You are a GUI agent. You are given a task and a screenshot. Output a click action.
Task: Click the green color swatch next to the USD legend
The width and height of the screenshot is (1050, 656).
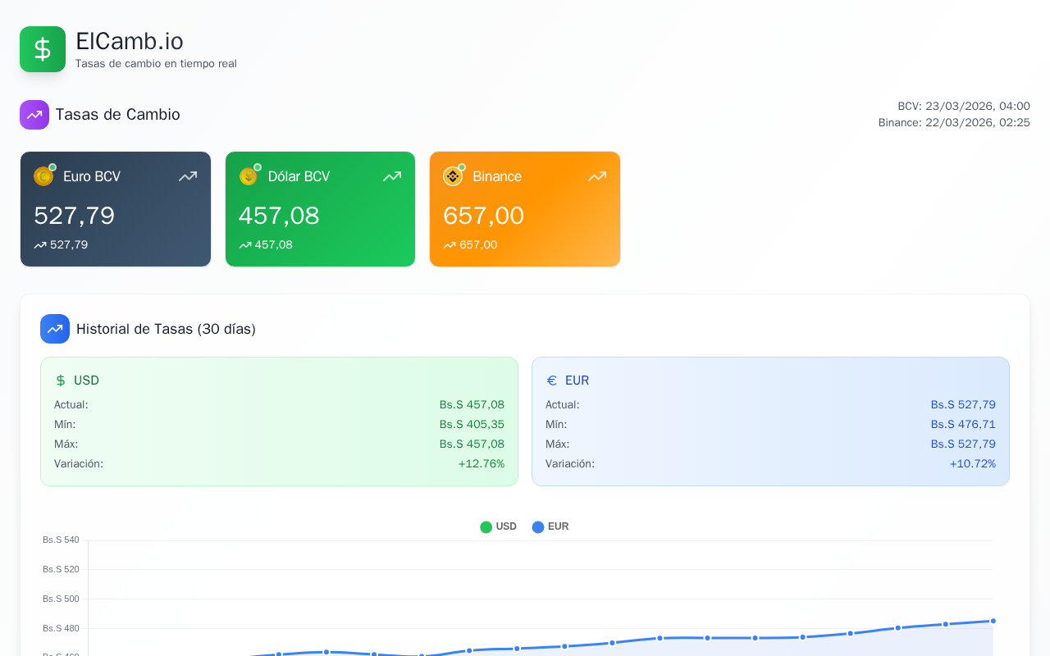coord(486,527)
